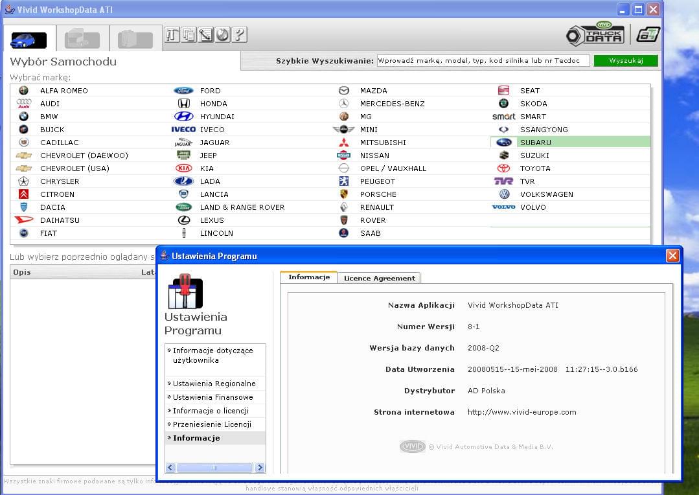Select the FIAT brand name
This screenshot has height=495, width=699.
click(49, 233)
